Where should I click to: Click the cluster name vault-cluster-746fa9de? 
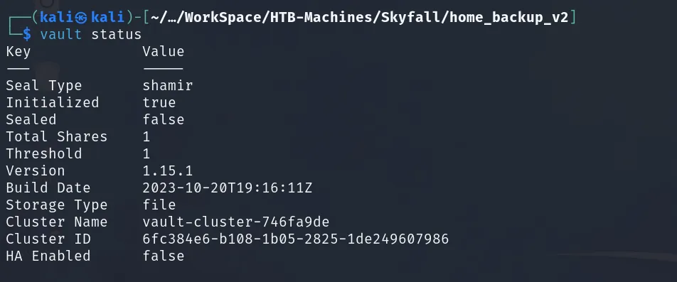click(236, 222)
